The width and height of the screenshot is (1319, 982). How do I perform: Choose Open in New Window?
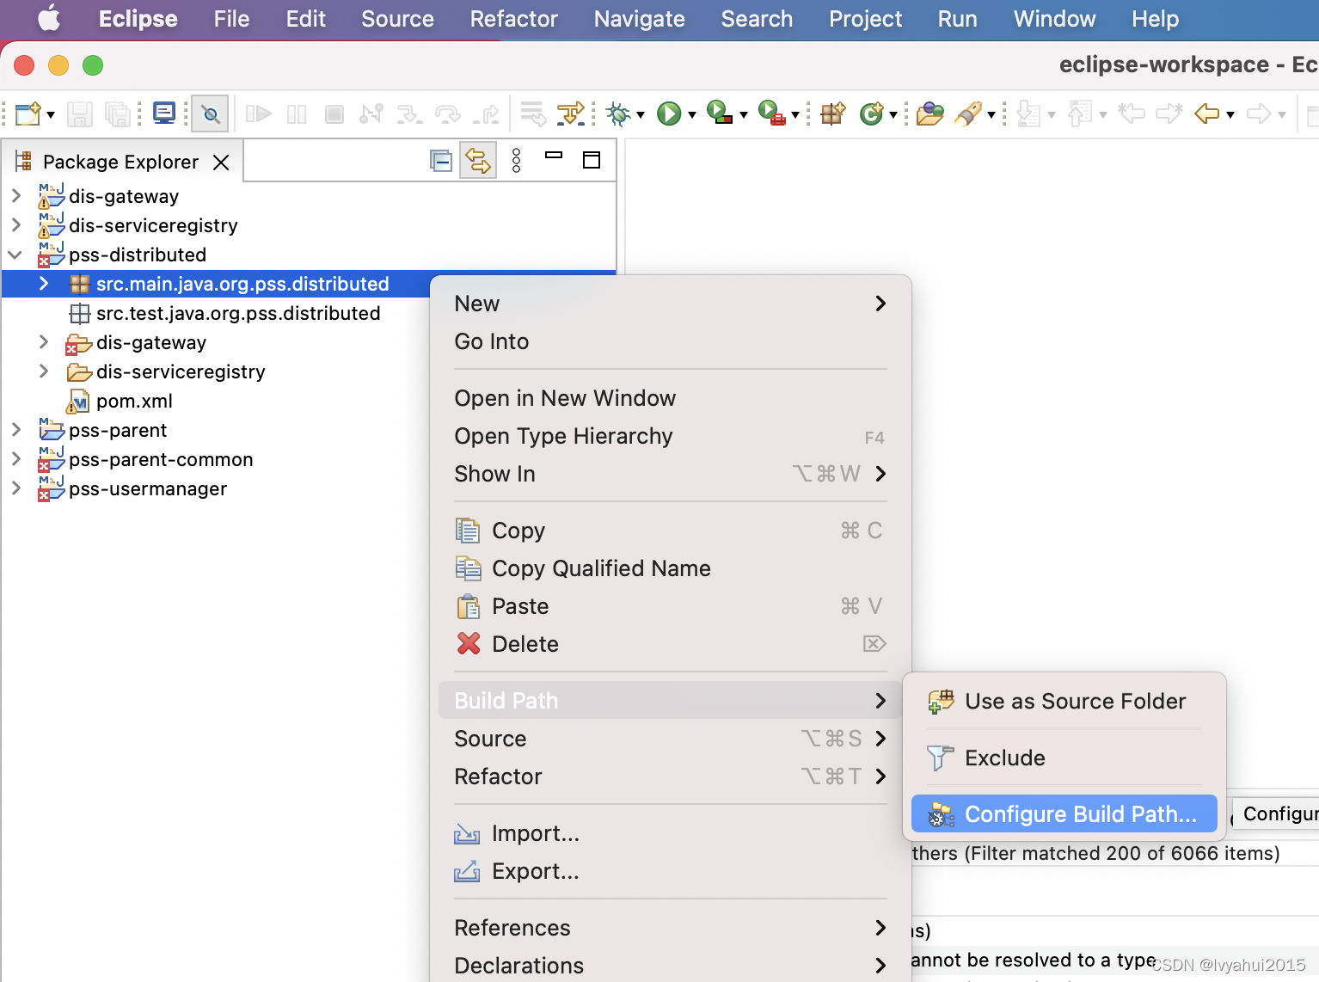[671, 398]
